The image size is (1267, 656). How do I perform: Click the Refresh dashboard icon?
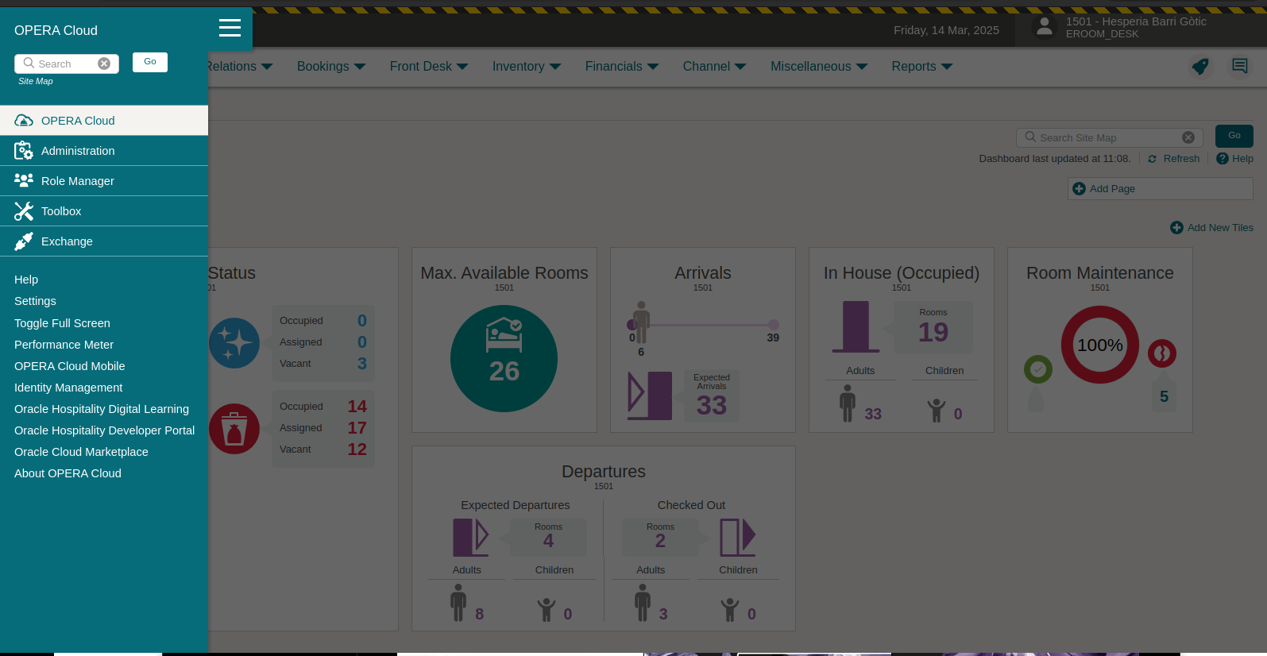pyautogui.click(x=1153, y=159)
